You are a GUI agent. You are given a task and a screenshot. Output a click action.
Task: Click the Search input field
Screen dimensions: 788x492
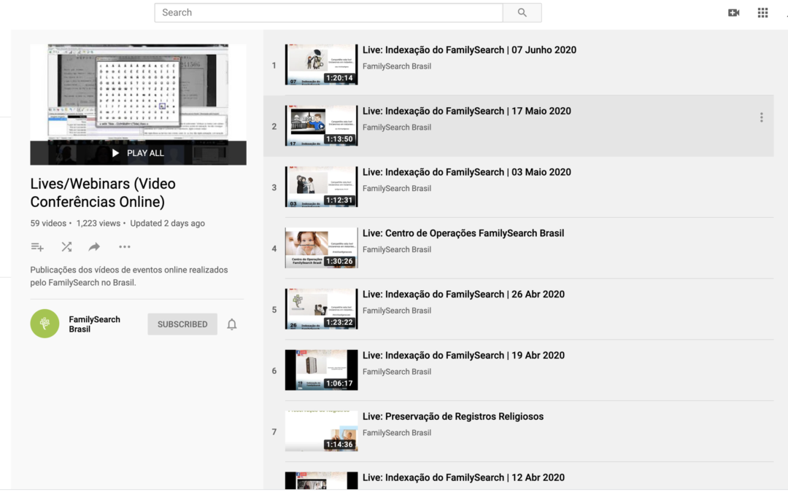point(328,12)
